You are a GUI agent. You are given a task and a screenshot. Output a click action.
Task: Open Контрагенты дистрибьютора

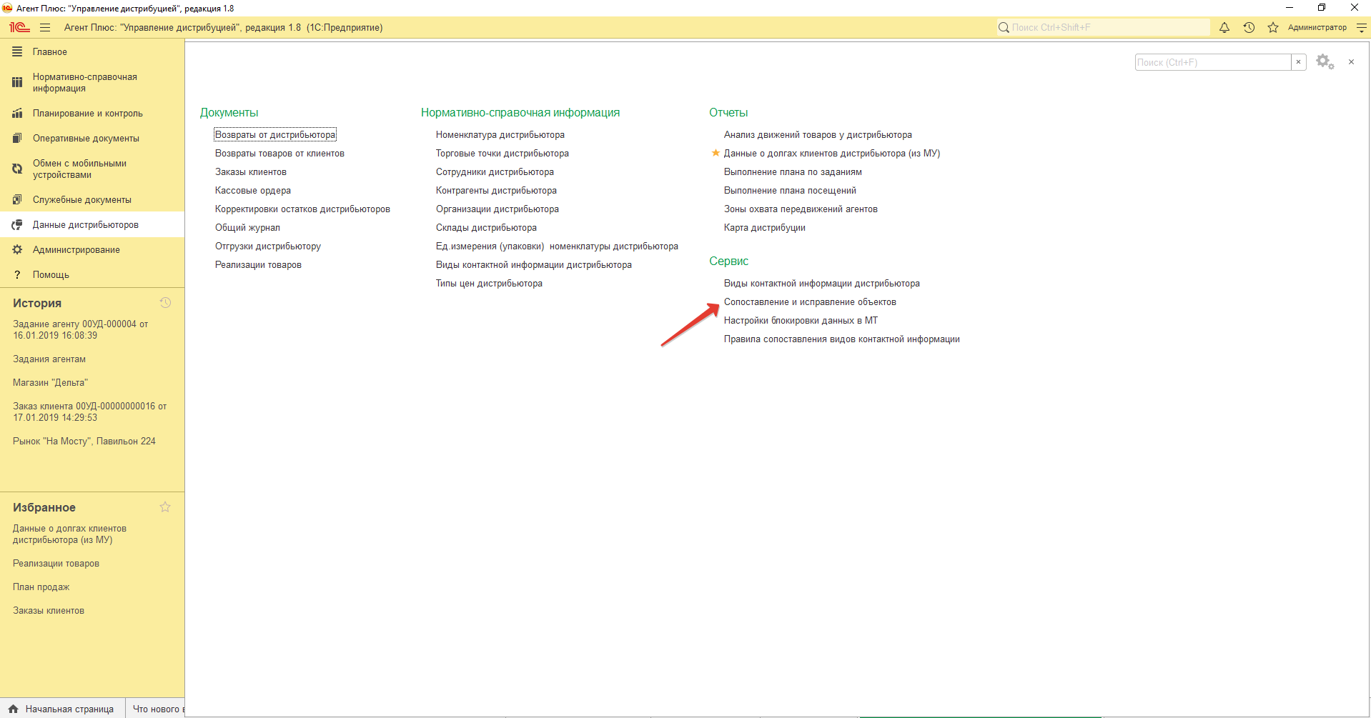click(x=496, y=190)
